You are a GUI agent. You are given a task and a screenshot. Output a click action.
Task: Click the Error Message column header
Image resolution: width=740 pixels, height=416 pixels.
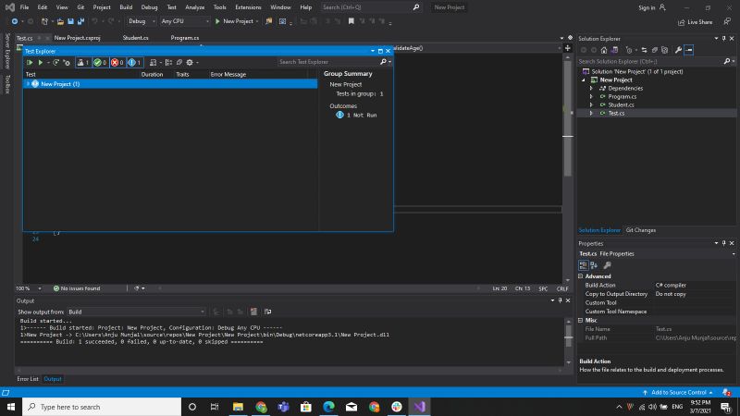[x=228, y=75]
